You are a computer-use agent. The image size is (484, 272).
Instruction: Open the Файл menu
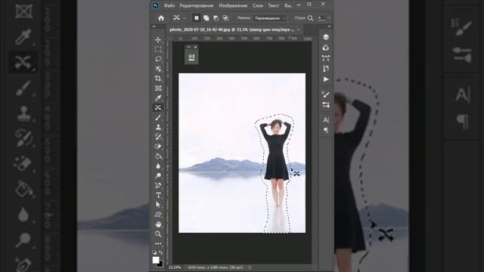coord(169,5)
